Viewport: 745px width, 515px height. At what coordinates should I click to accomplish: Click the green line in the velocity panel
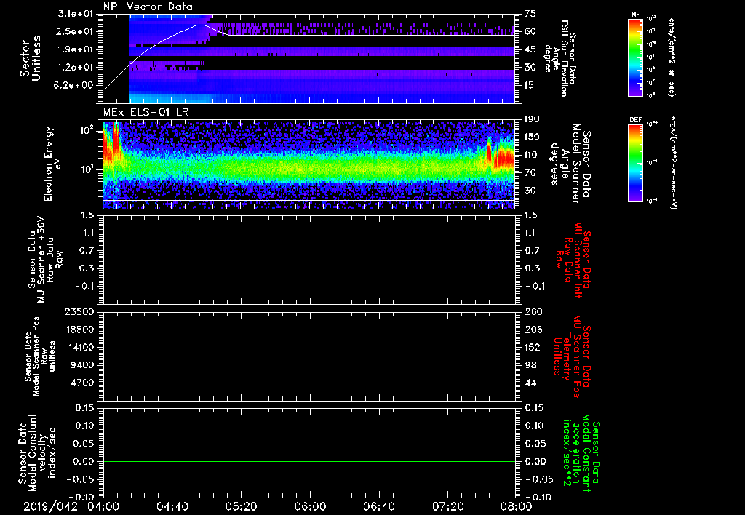[308, 461]
